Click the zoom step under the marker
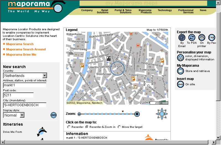Viewport: 221px width, 145px height. [x=123, y=114]
